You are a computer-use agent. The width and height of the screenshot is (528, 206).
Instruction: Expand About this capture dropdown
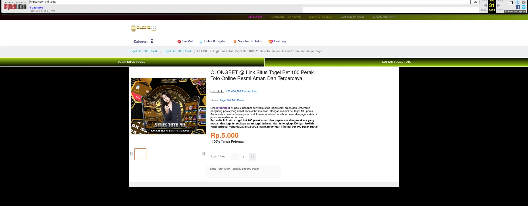point(515,11)
